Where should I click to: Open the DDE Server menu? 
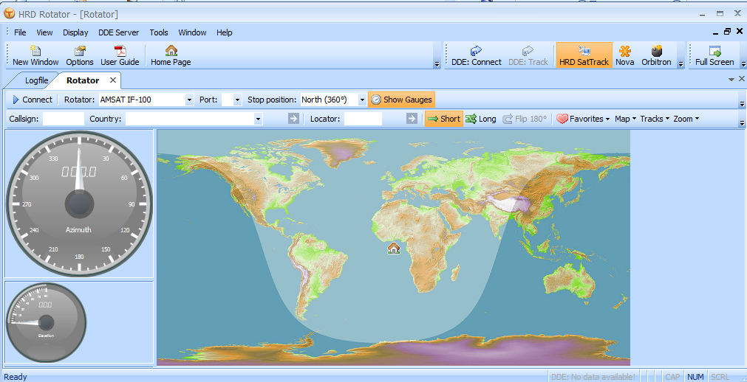[118, 32]
